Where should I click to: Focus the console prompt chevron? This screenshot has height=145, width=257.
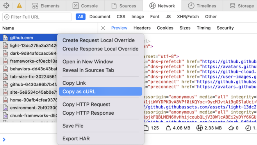click(4, 140)
